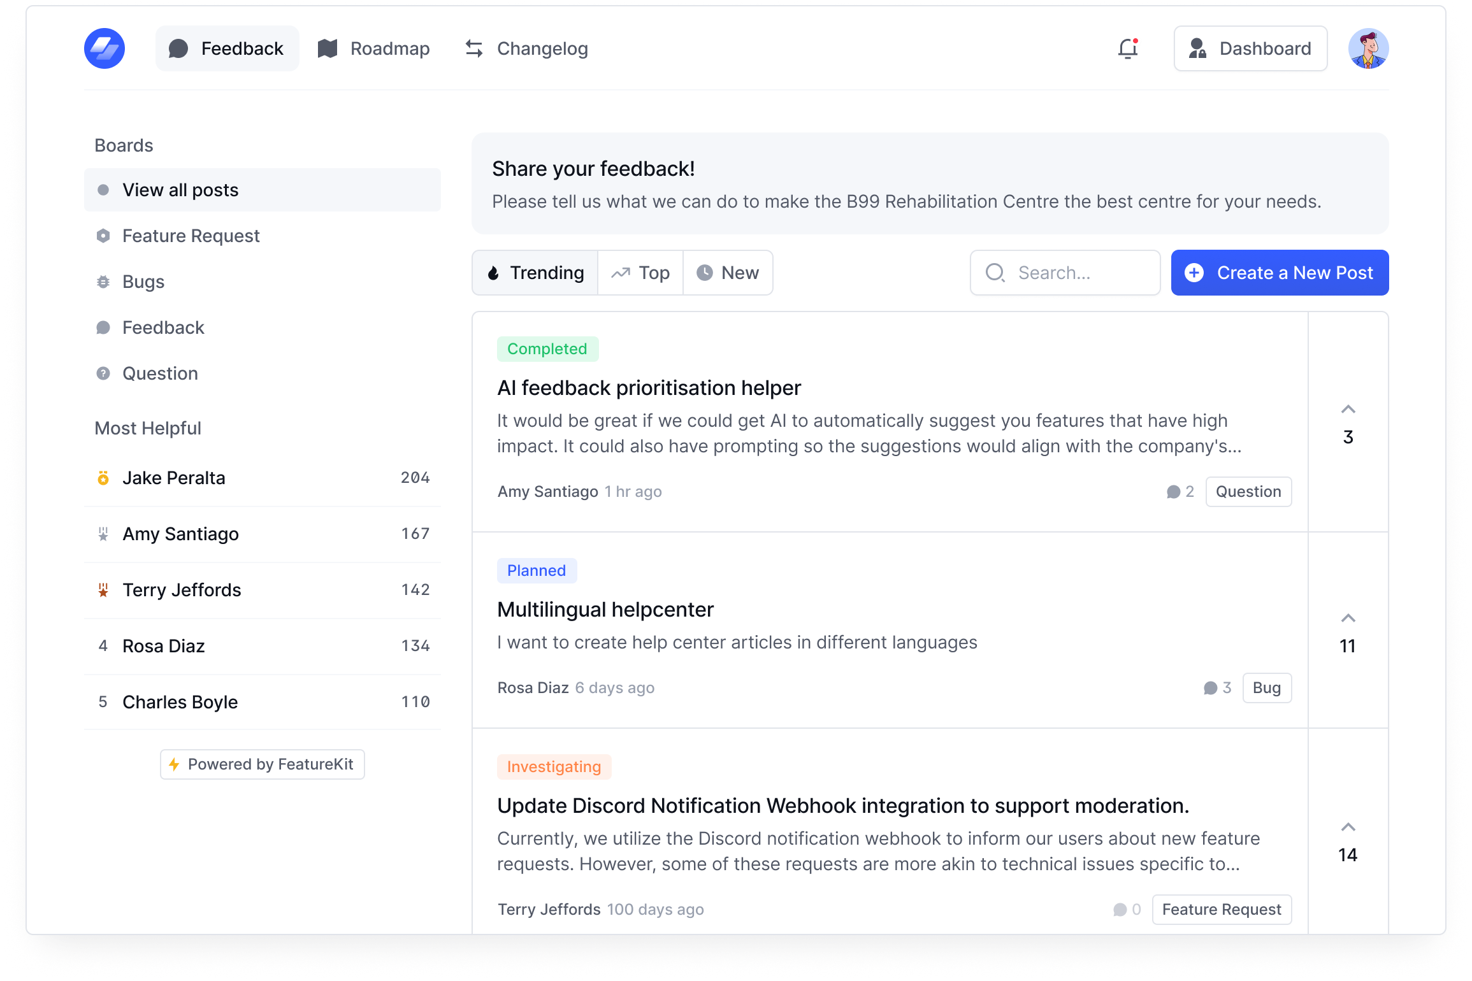Select the Feature Request board icon

coord(104,236)
